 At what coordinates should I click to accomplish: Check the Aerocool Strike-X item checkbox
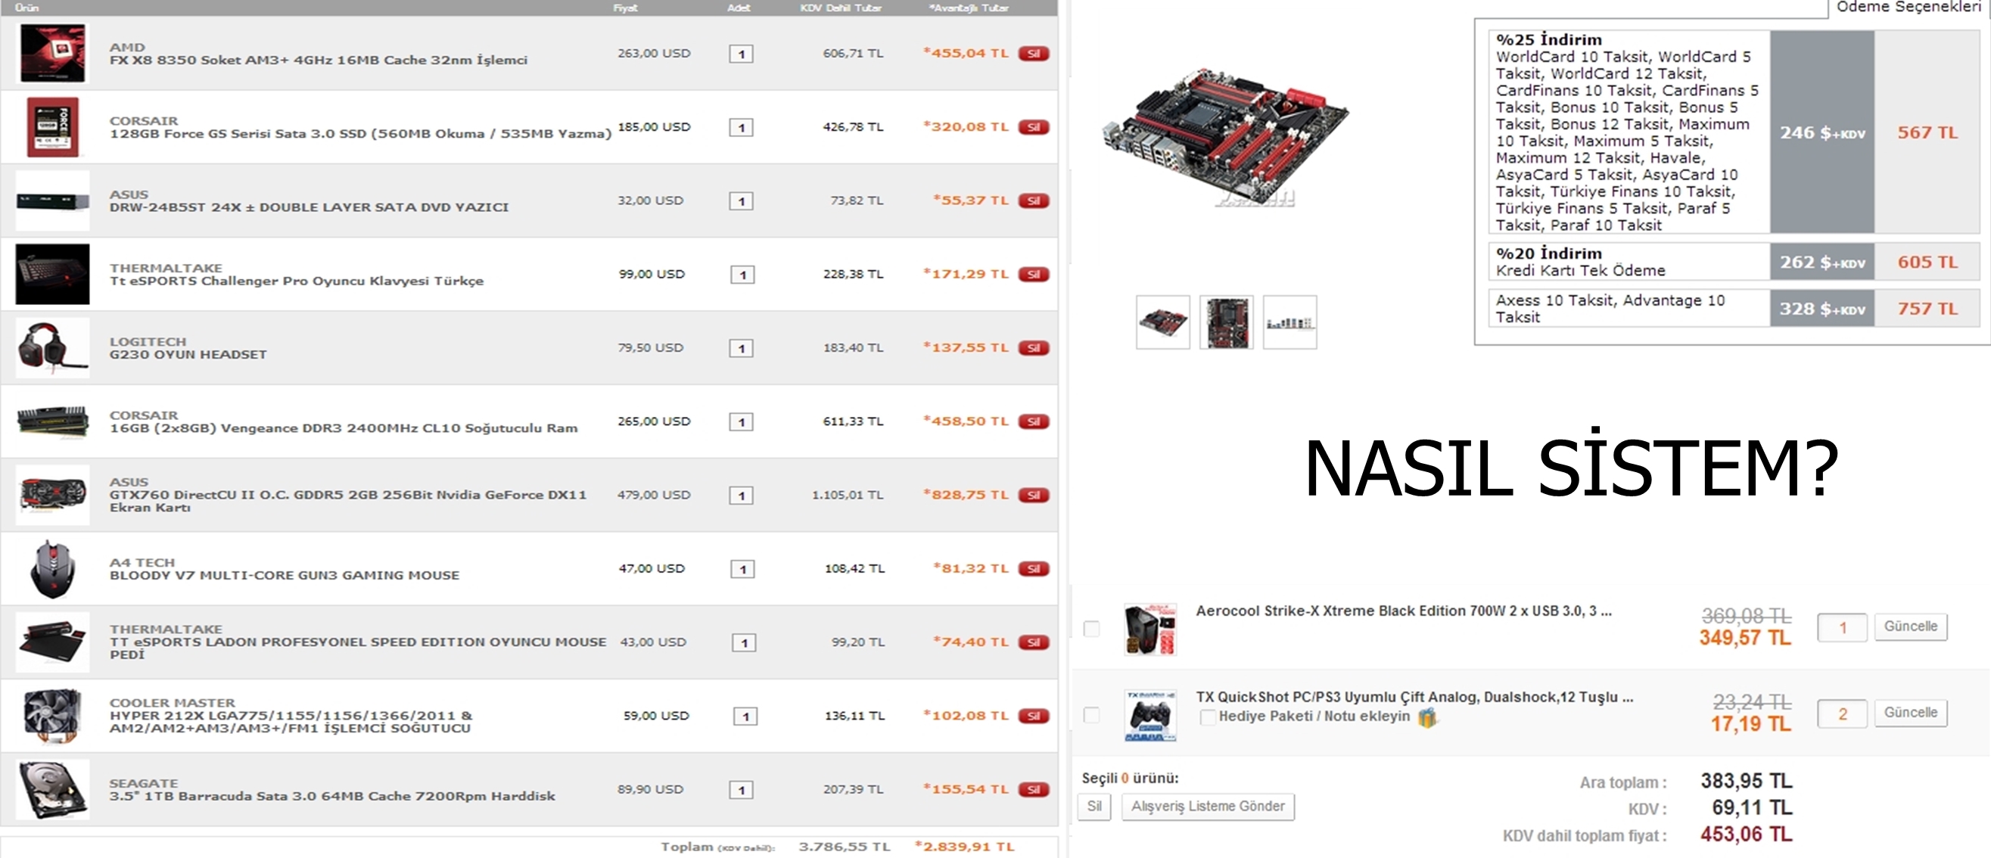1091,629
